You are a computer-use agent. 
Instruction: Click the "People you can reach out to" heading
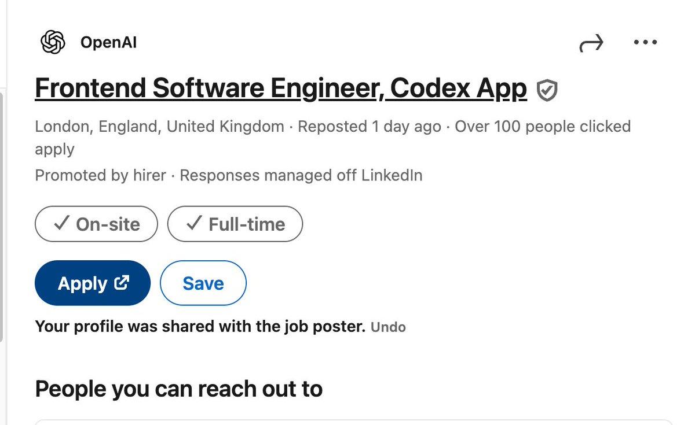point(178,389)
